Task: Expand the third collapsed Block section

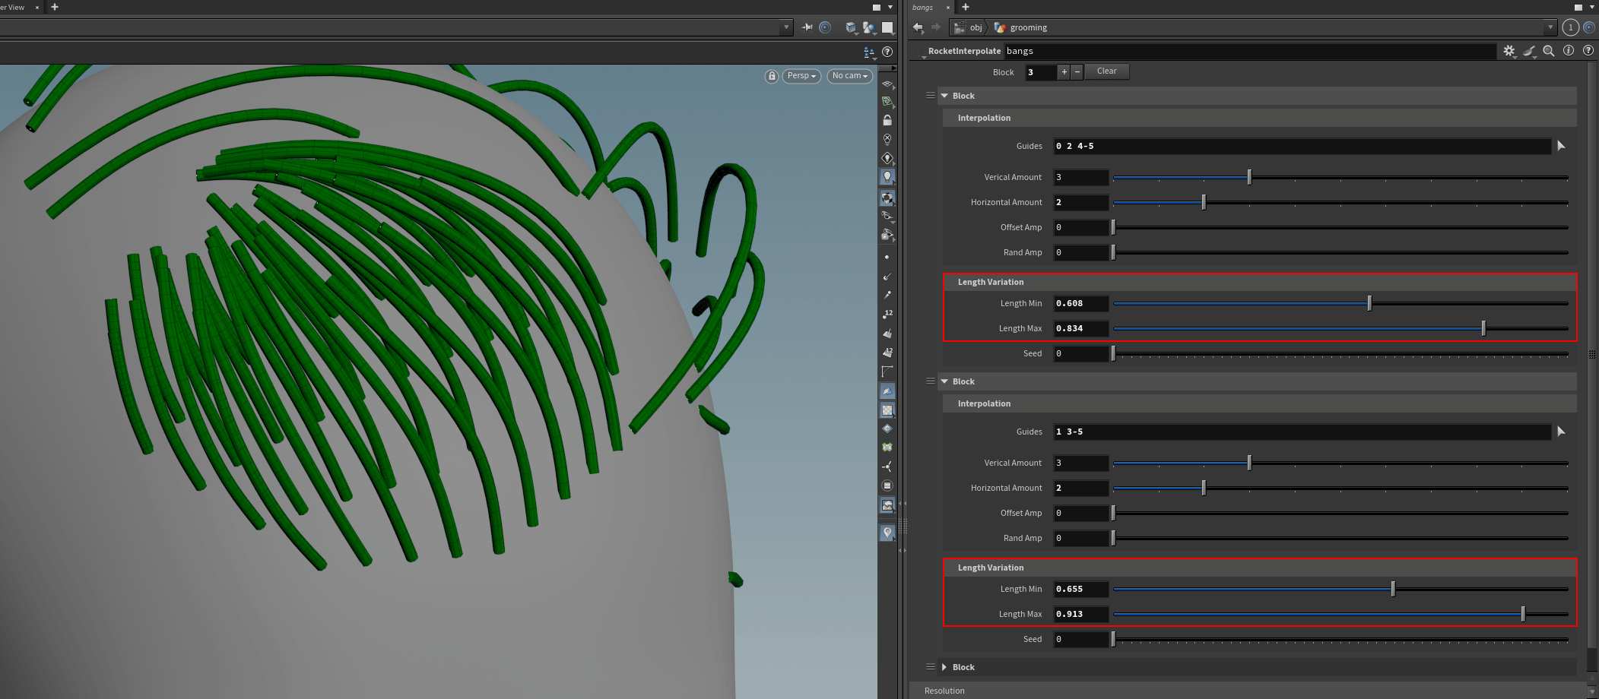Action: (944, 667)
